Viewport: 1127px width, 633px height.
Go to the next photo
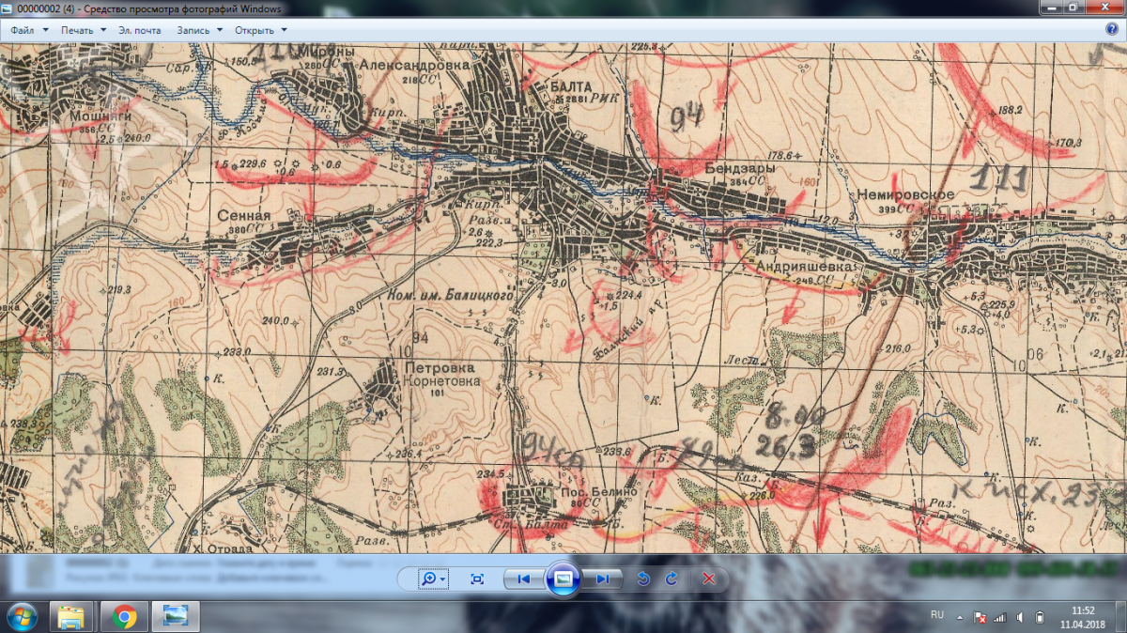(602, 579)
